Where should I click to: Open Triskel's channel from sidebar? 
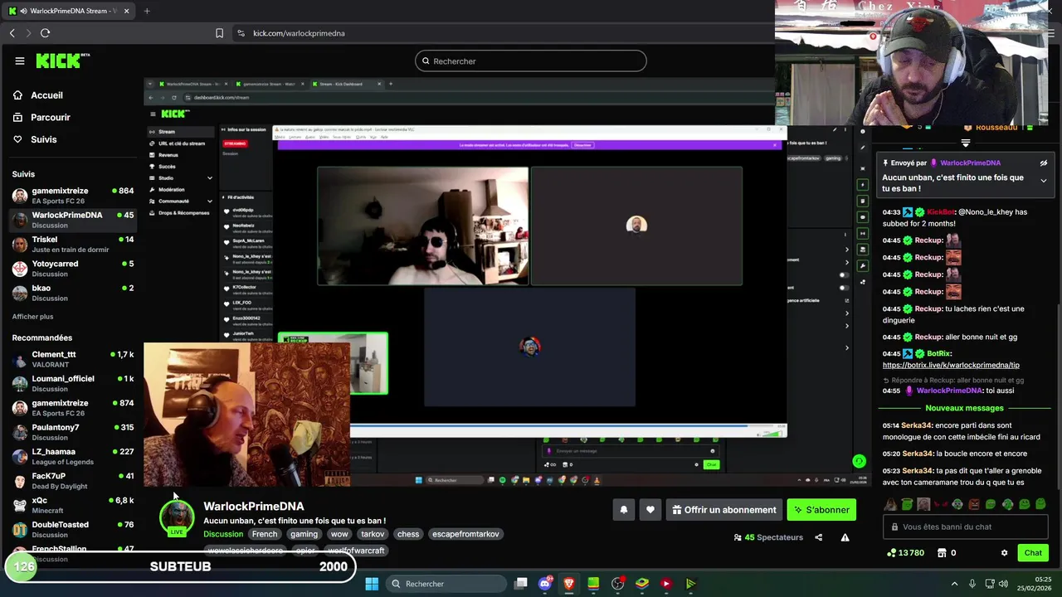[x=73, y=245]
